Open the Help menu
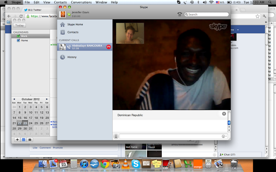276x172 pixels. pyautogui.click(x=114, y=2)
